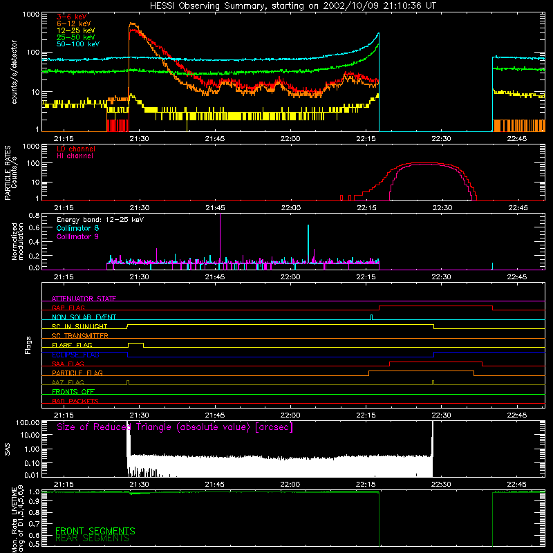Click the FRONTS OFF flag label
The width and height of the screenshot is (553, 553).
click(73, 391)
